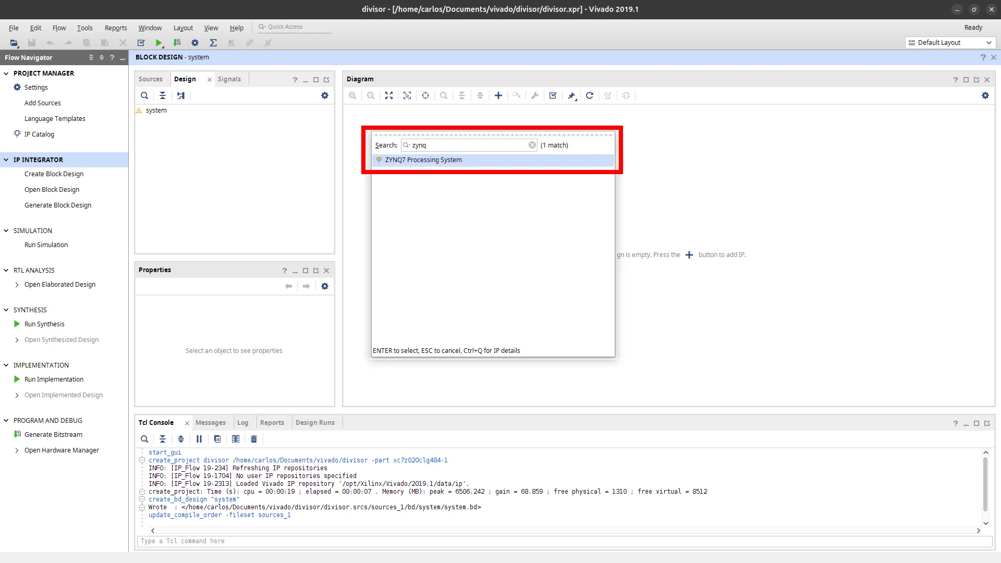Click the Add IP plus icon in Diagram toolbar

pyautogui.click(x=498, y=95)
